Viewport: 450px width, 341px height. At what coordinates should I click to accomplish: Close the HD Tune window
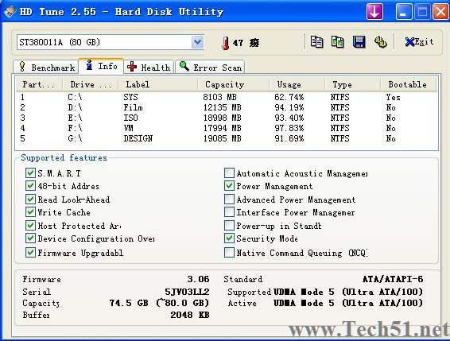[441, 12]
